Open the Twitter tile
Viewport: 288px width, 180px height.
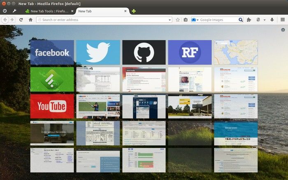[x=98, y=52]
